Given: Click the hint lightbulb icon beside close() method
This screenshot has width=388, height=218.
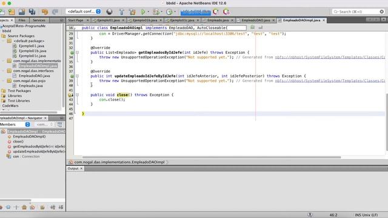Looking at the screenshot, I should point(70,95).
